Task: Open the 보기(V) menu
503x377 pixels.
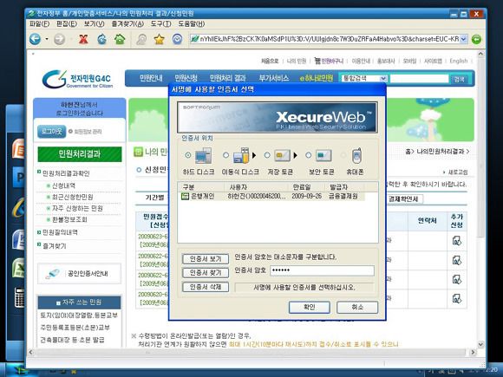Action: coord(95,23)
